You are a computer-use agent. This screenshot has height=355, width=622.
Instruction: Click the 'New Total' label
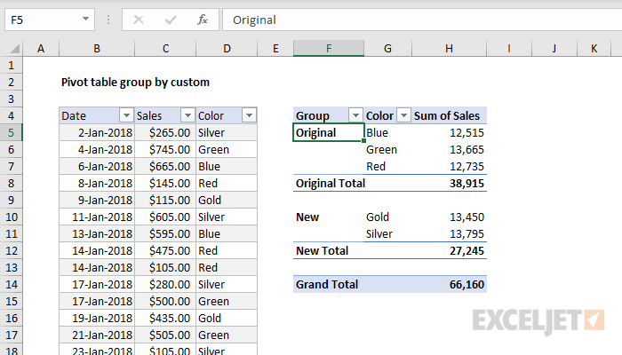coord(322,250)
